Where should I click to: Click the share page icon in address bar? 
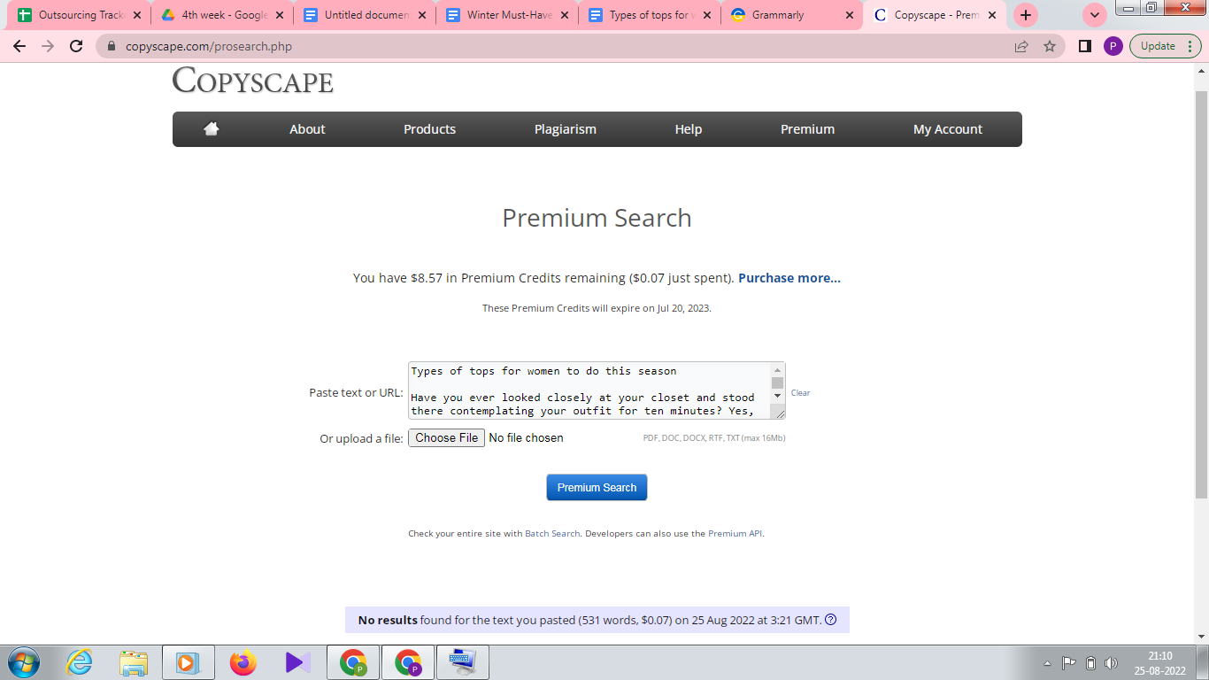pos(1021,46)
